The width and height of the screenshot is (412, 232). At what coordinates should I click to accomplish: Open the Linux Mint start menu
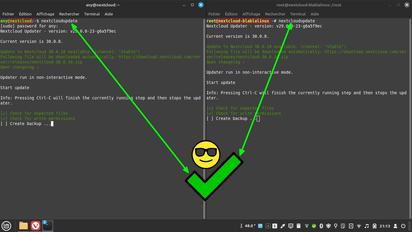[7, 226]
